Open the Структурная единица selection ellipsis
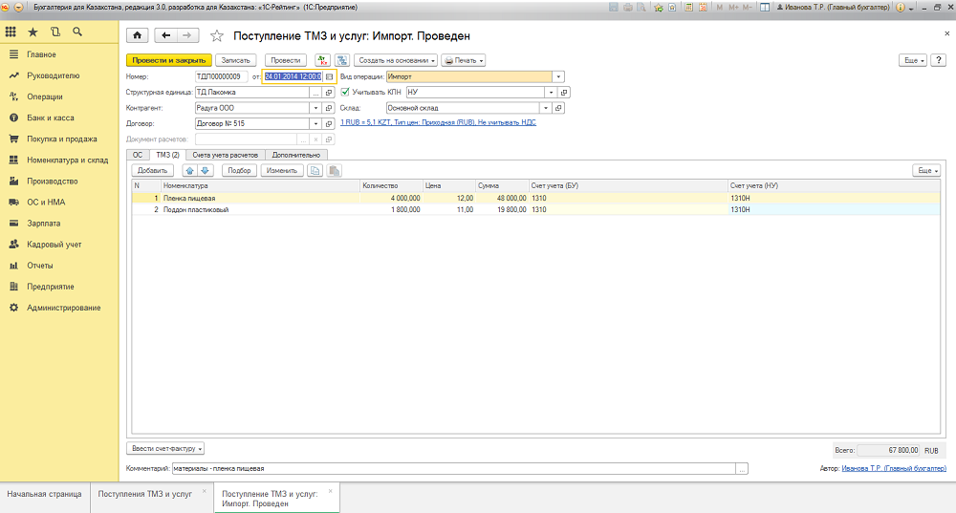 pos(315,93)
